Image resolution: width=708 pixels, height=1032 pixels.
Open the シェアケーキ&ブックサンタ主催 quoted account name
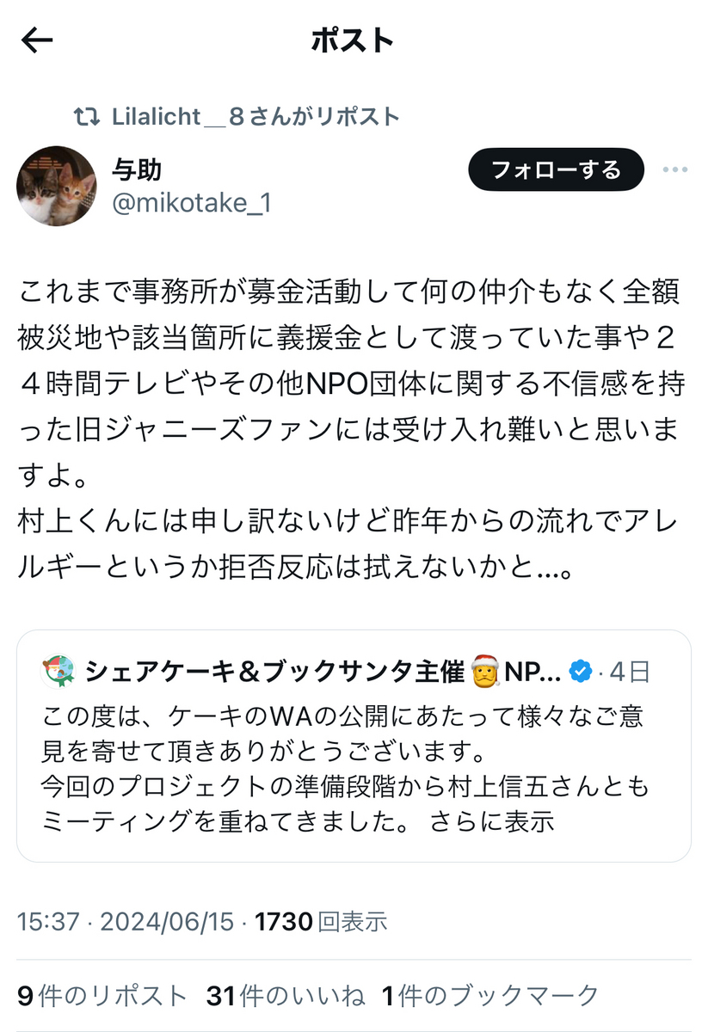274,672
